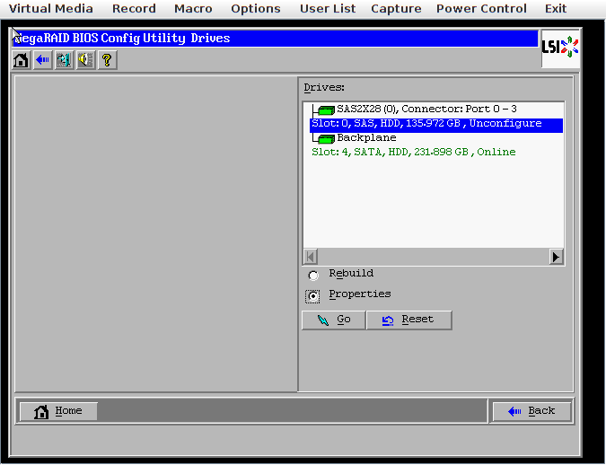Image resolution: width=606 pixels, height=465 pixels.
Task: Open the Power Control menu
Action: click(x=481, y=8)
